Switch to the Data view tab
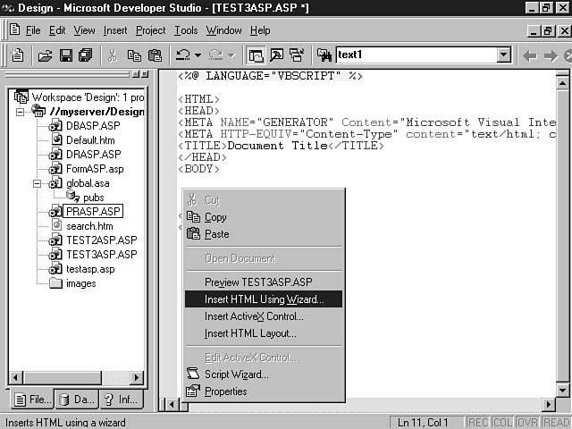Screen dimensions: 572x429 pyautogui.click(x=77, y=400)
